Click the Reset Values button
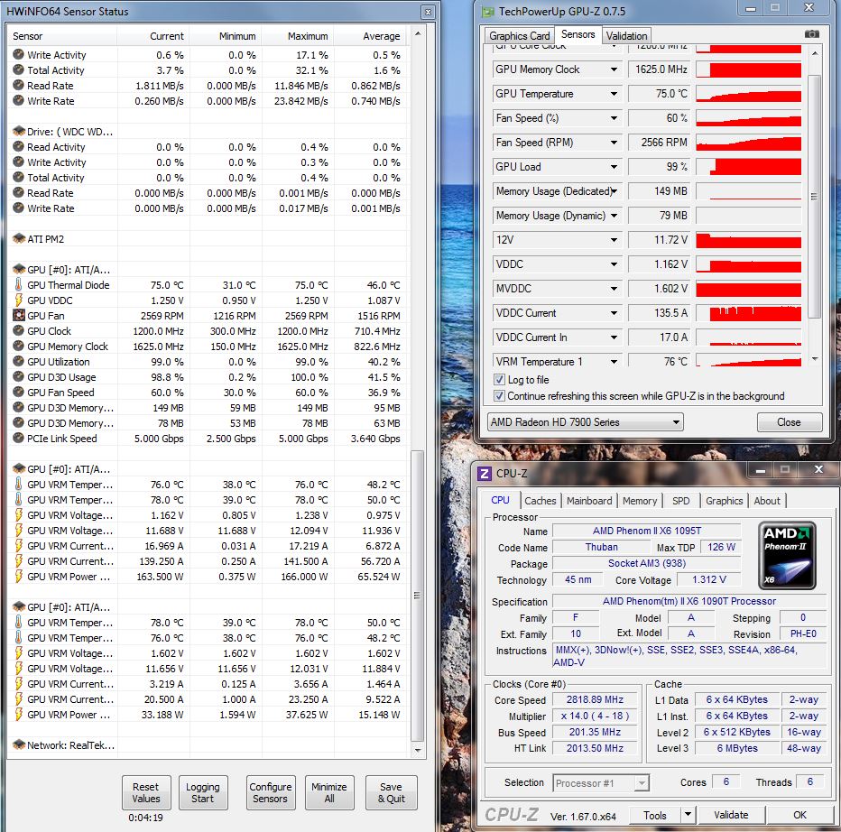 [146, 792]
